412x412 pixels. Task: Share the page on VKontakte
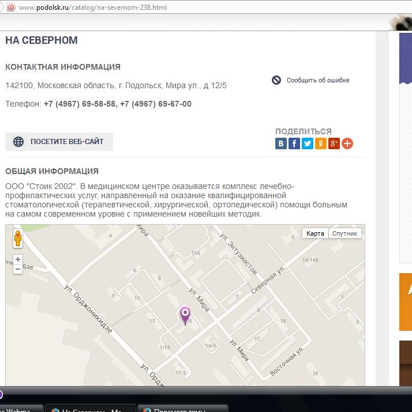[281, 143]
